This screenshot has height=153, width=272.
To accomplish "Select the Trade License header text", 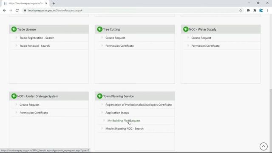I will pos(26,29).
